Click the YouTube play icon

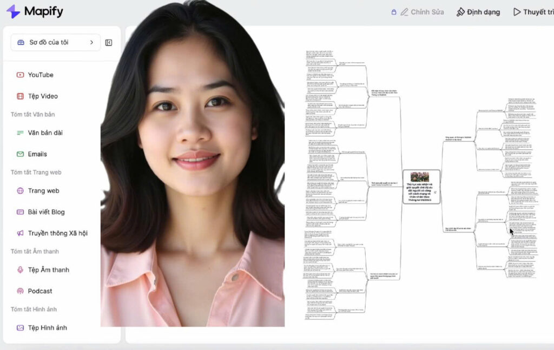[x=20, y=75]
